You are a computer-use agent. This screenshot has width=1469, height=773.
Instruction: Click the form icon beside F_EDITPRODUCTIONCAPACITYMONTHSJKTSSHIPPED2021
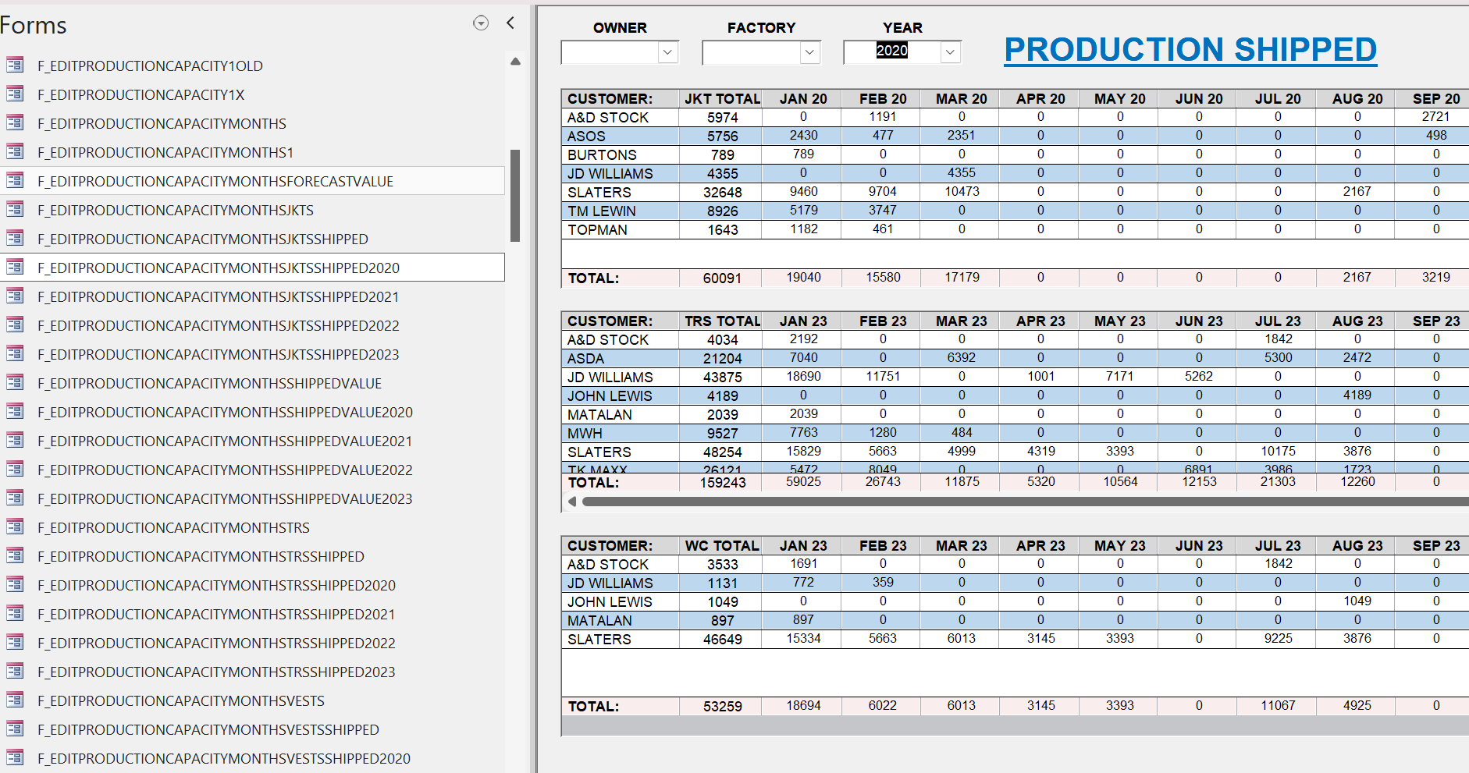[x=15, y=296]
